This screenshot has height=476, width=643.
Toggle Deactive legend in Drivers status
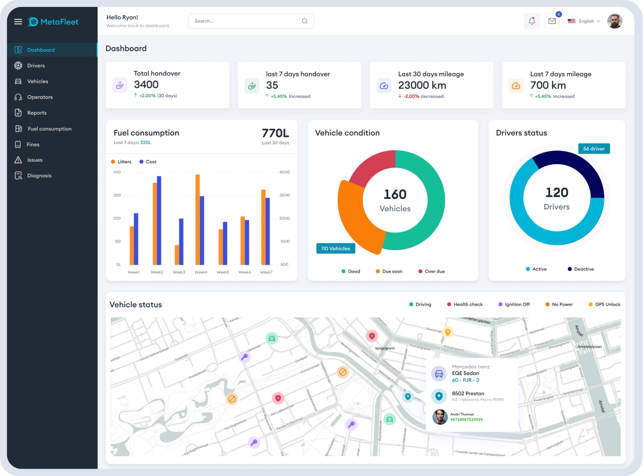(x=581, y=269)
